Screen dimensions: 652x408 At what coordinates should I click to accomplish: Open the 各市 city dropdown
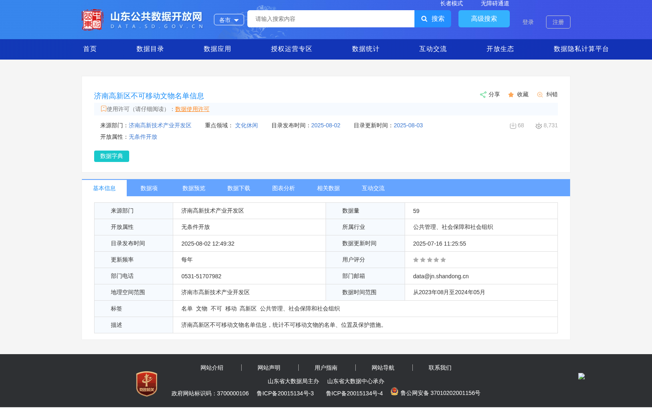point(229,20)
